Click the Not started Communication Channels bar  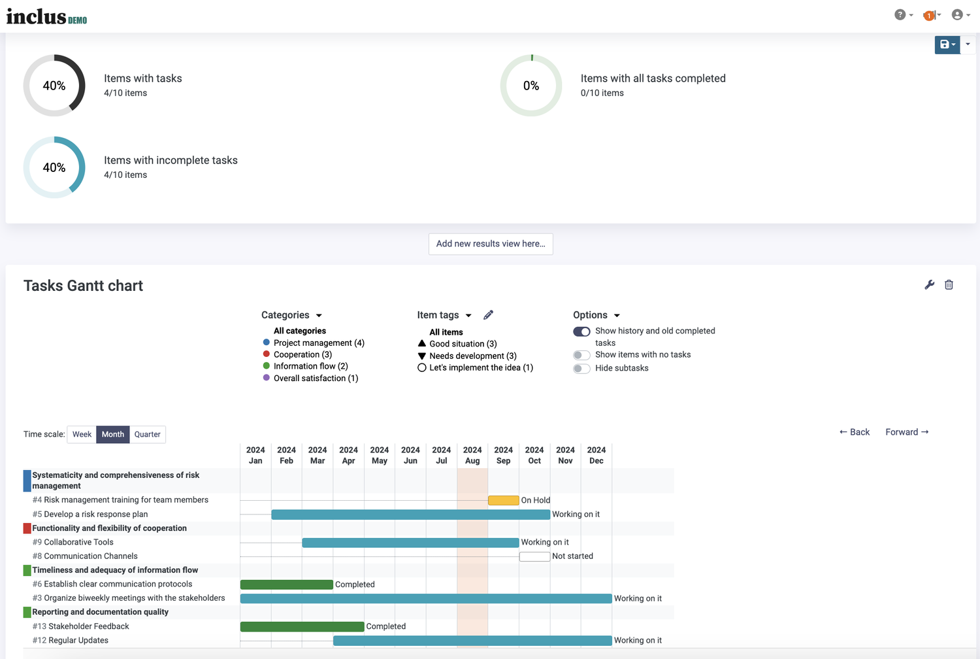(534, 556)
